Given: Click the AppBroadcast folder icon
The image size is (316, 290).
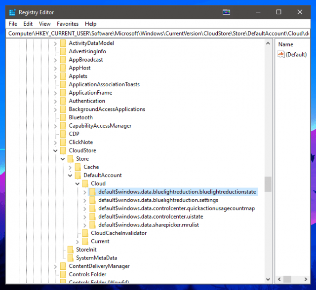Looking at the screenshot, I should coord(63,60).
